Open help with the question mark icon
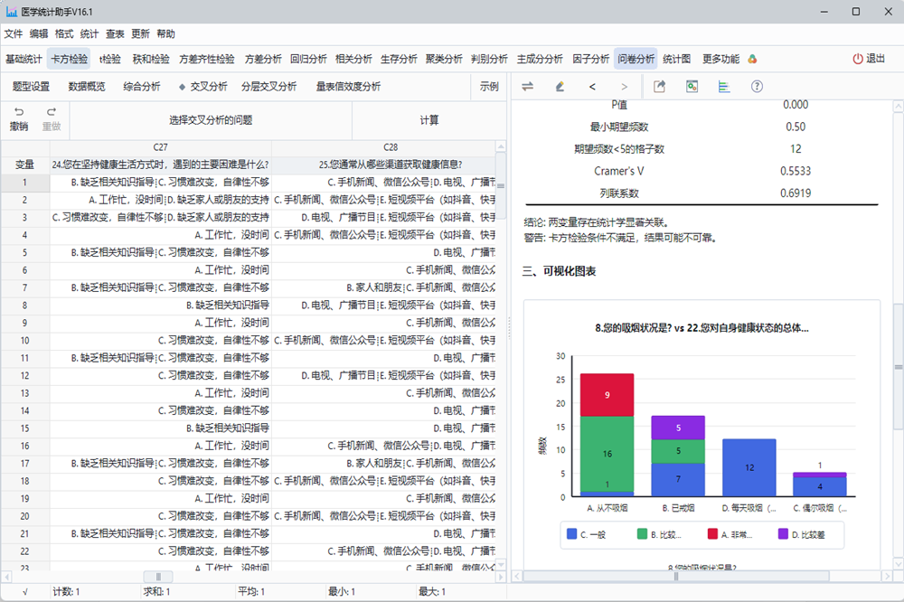The width and height of the screenshot is (904, 602). [x=757, y=87]
